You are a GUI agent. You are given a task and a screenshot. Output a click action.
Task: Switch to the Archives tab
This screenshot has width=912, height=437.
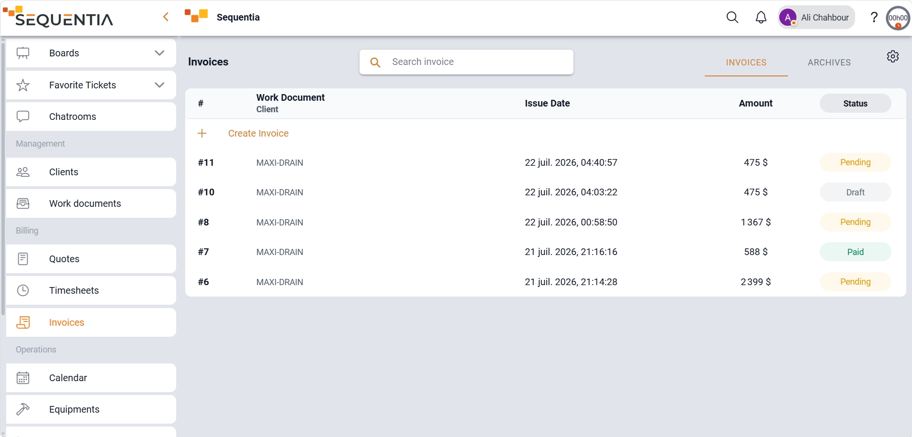(x=829, y=63)
